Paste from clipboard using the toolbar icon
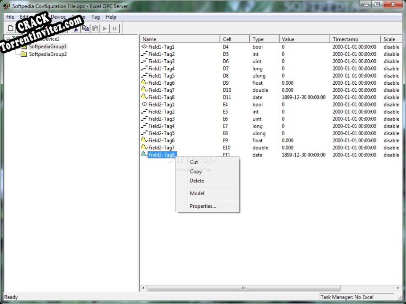This screenshot has height=304, width=406. point(95,28)
